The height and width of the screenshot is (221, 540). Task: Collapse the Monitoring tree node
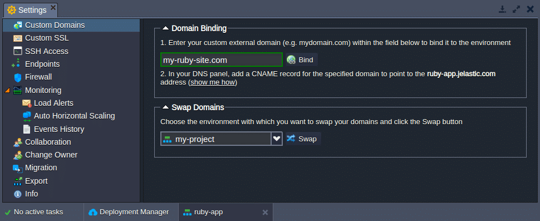pos(8,90)
